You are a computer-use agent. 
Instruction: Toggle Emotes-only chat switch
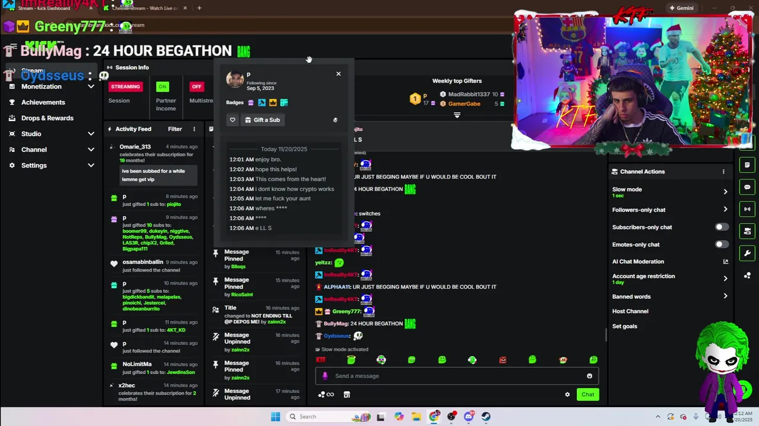point(721,244)
